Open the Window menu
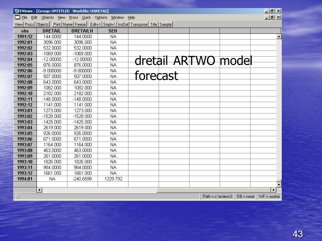The height and width of the screenshot is (241, 322). pyautogui.click(x=117, y=17)
